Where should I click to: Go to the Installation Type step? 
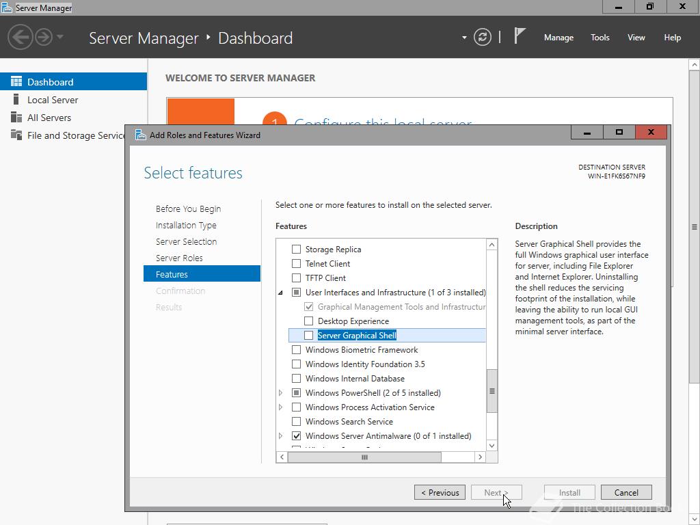(x=186, y=226)
